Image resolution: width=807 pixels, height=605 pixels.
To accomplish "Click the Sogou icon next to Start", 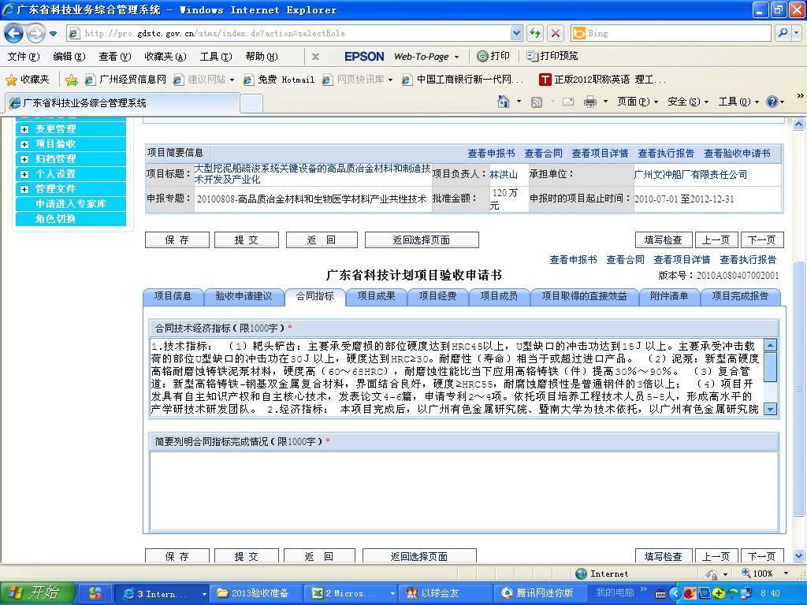I will point(95,593).
